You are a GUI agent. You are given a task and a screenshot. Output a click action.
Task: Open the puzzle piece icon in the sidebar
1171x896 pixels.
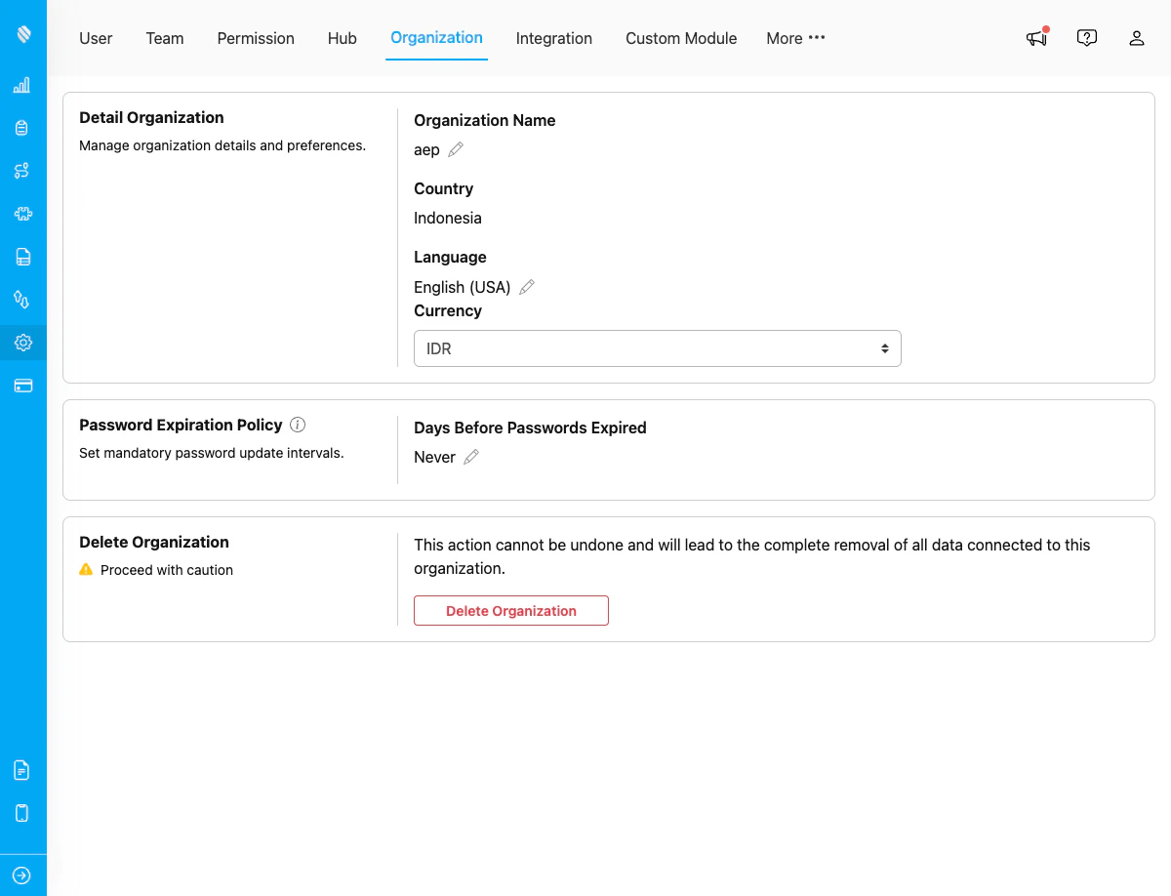(22, 214)
